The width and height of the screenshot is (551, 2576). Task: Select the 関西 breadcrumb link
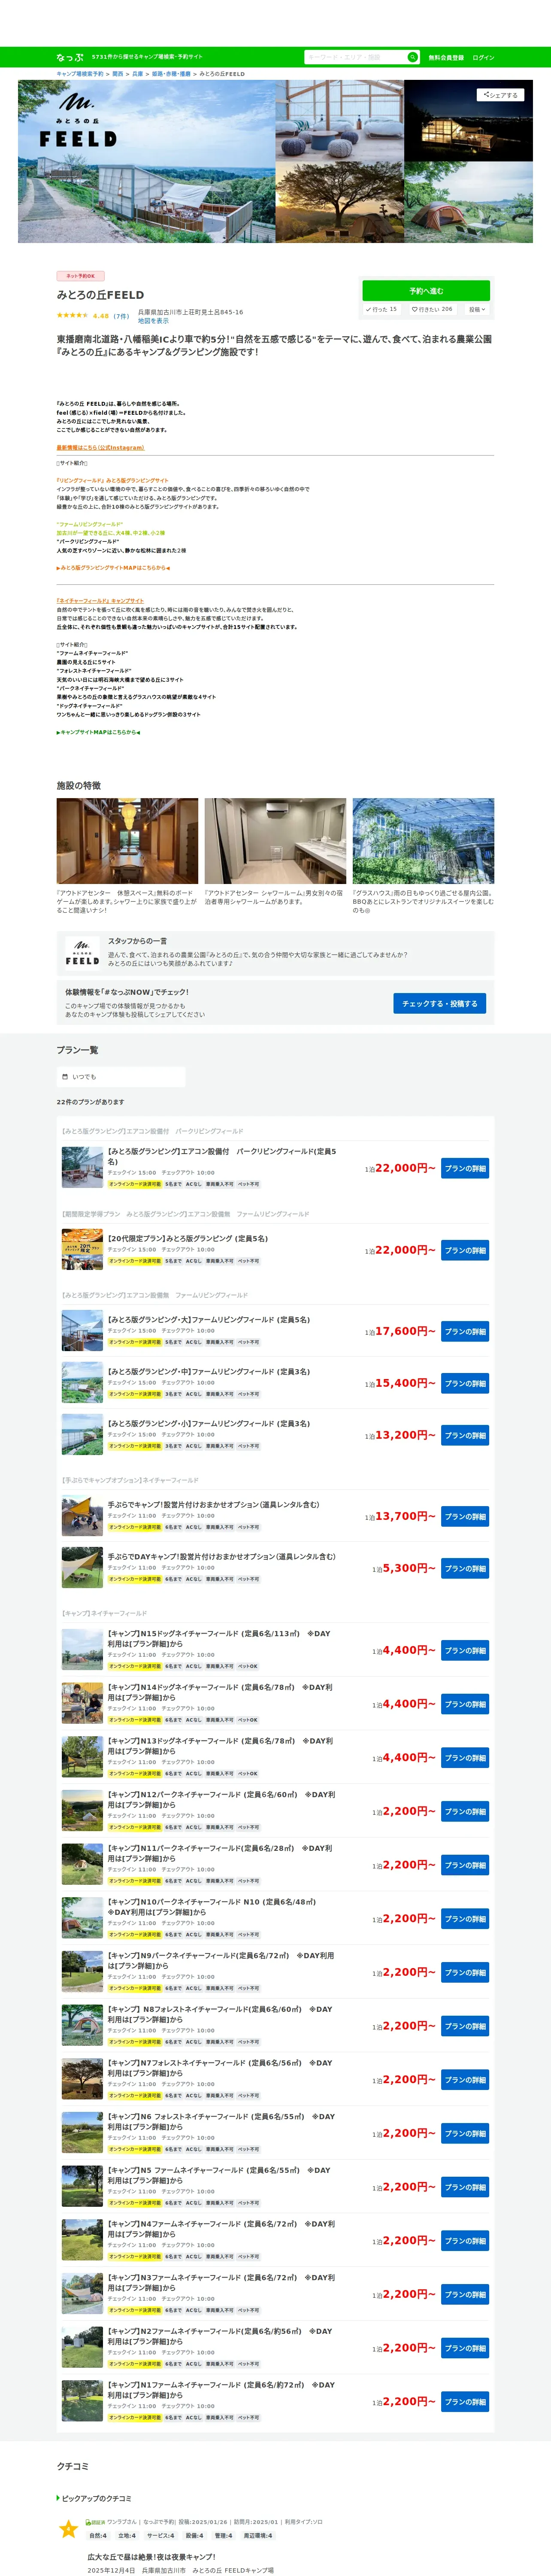pos(118,74)
